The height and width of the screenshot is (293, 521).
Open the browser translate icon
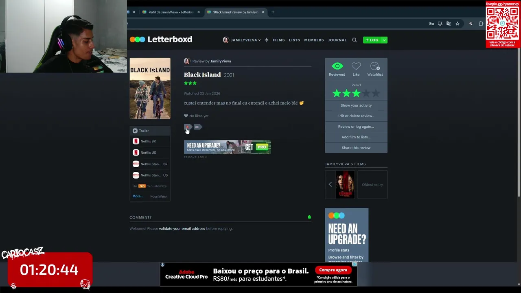(x=449, y=24)
